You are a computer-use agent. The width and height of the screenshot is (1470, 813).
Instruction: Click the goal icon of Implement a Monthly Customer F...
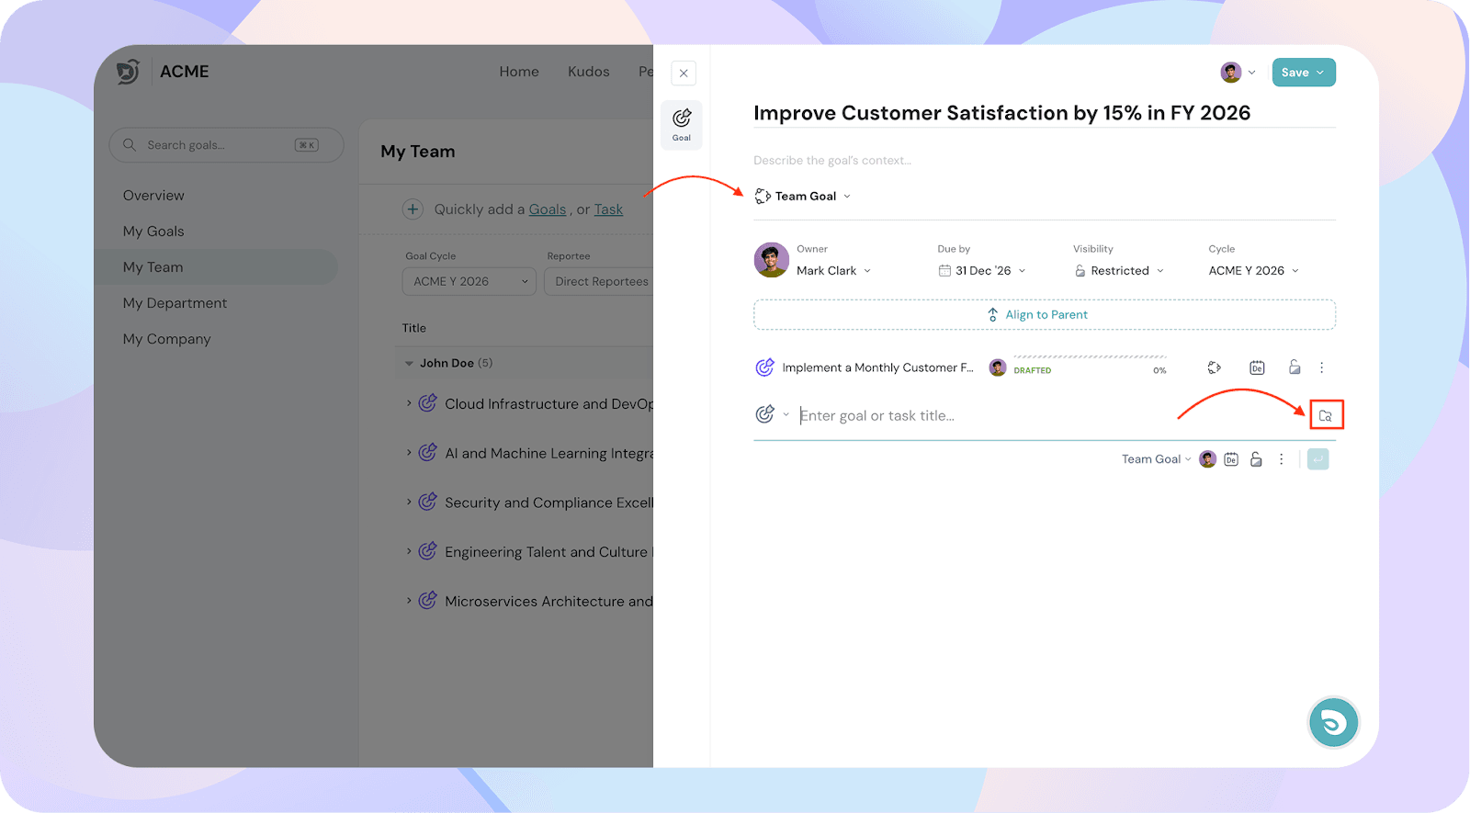pos(764,367)
